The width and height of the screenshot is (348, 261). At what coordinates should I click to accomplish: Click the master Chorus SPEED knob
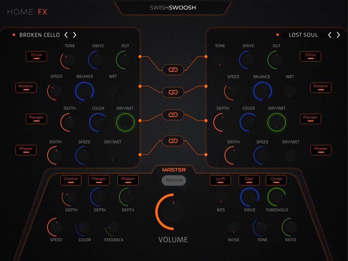tap(56, 227)
